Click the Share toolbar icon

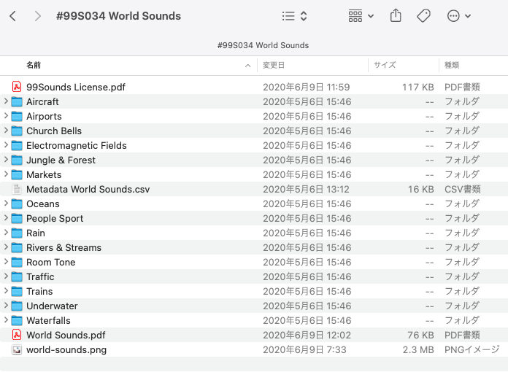pyautogui.click(x=396, y=16)
